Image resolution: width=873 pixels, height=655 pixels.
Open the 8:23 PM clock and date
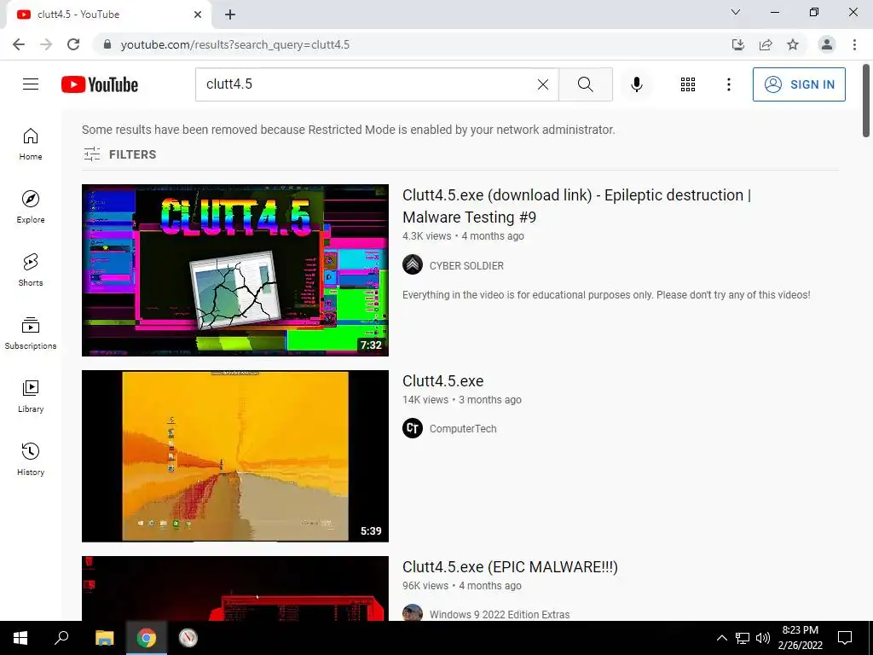800,638
